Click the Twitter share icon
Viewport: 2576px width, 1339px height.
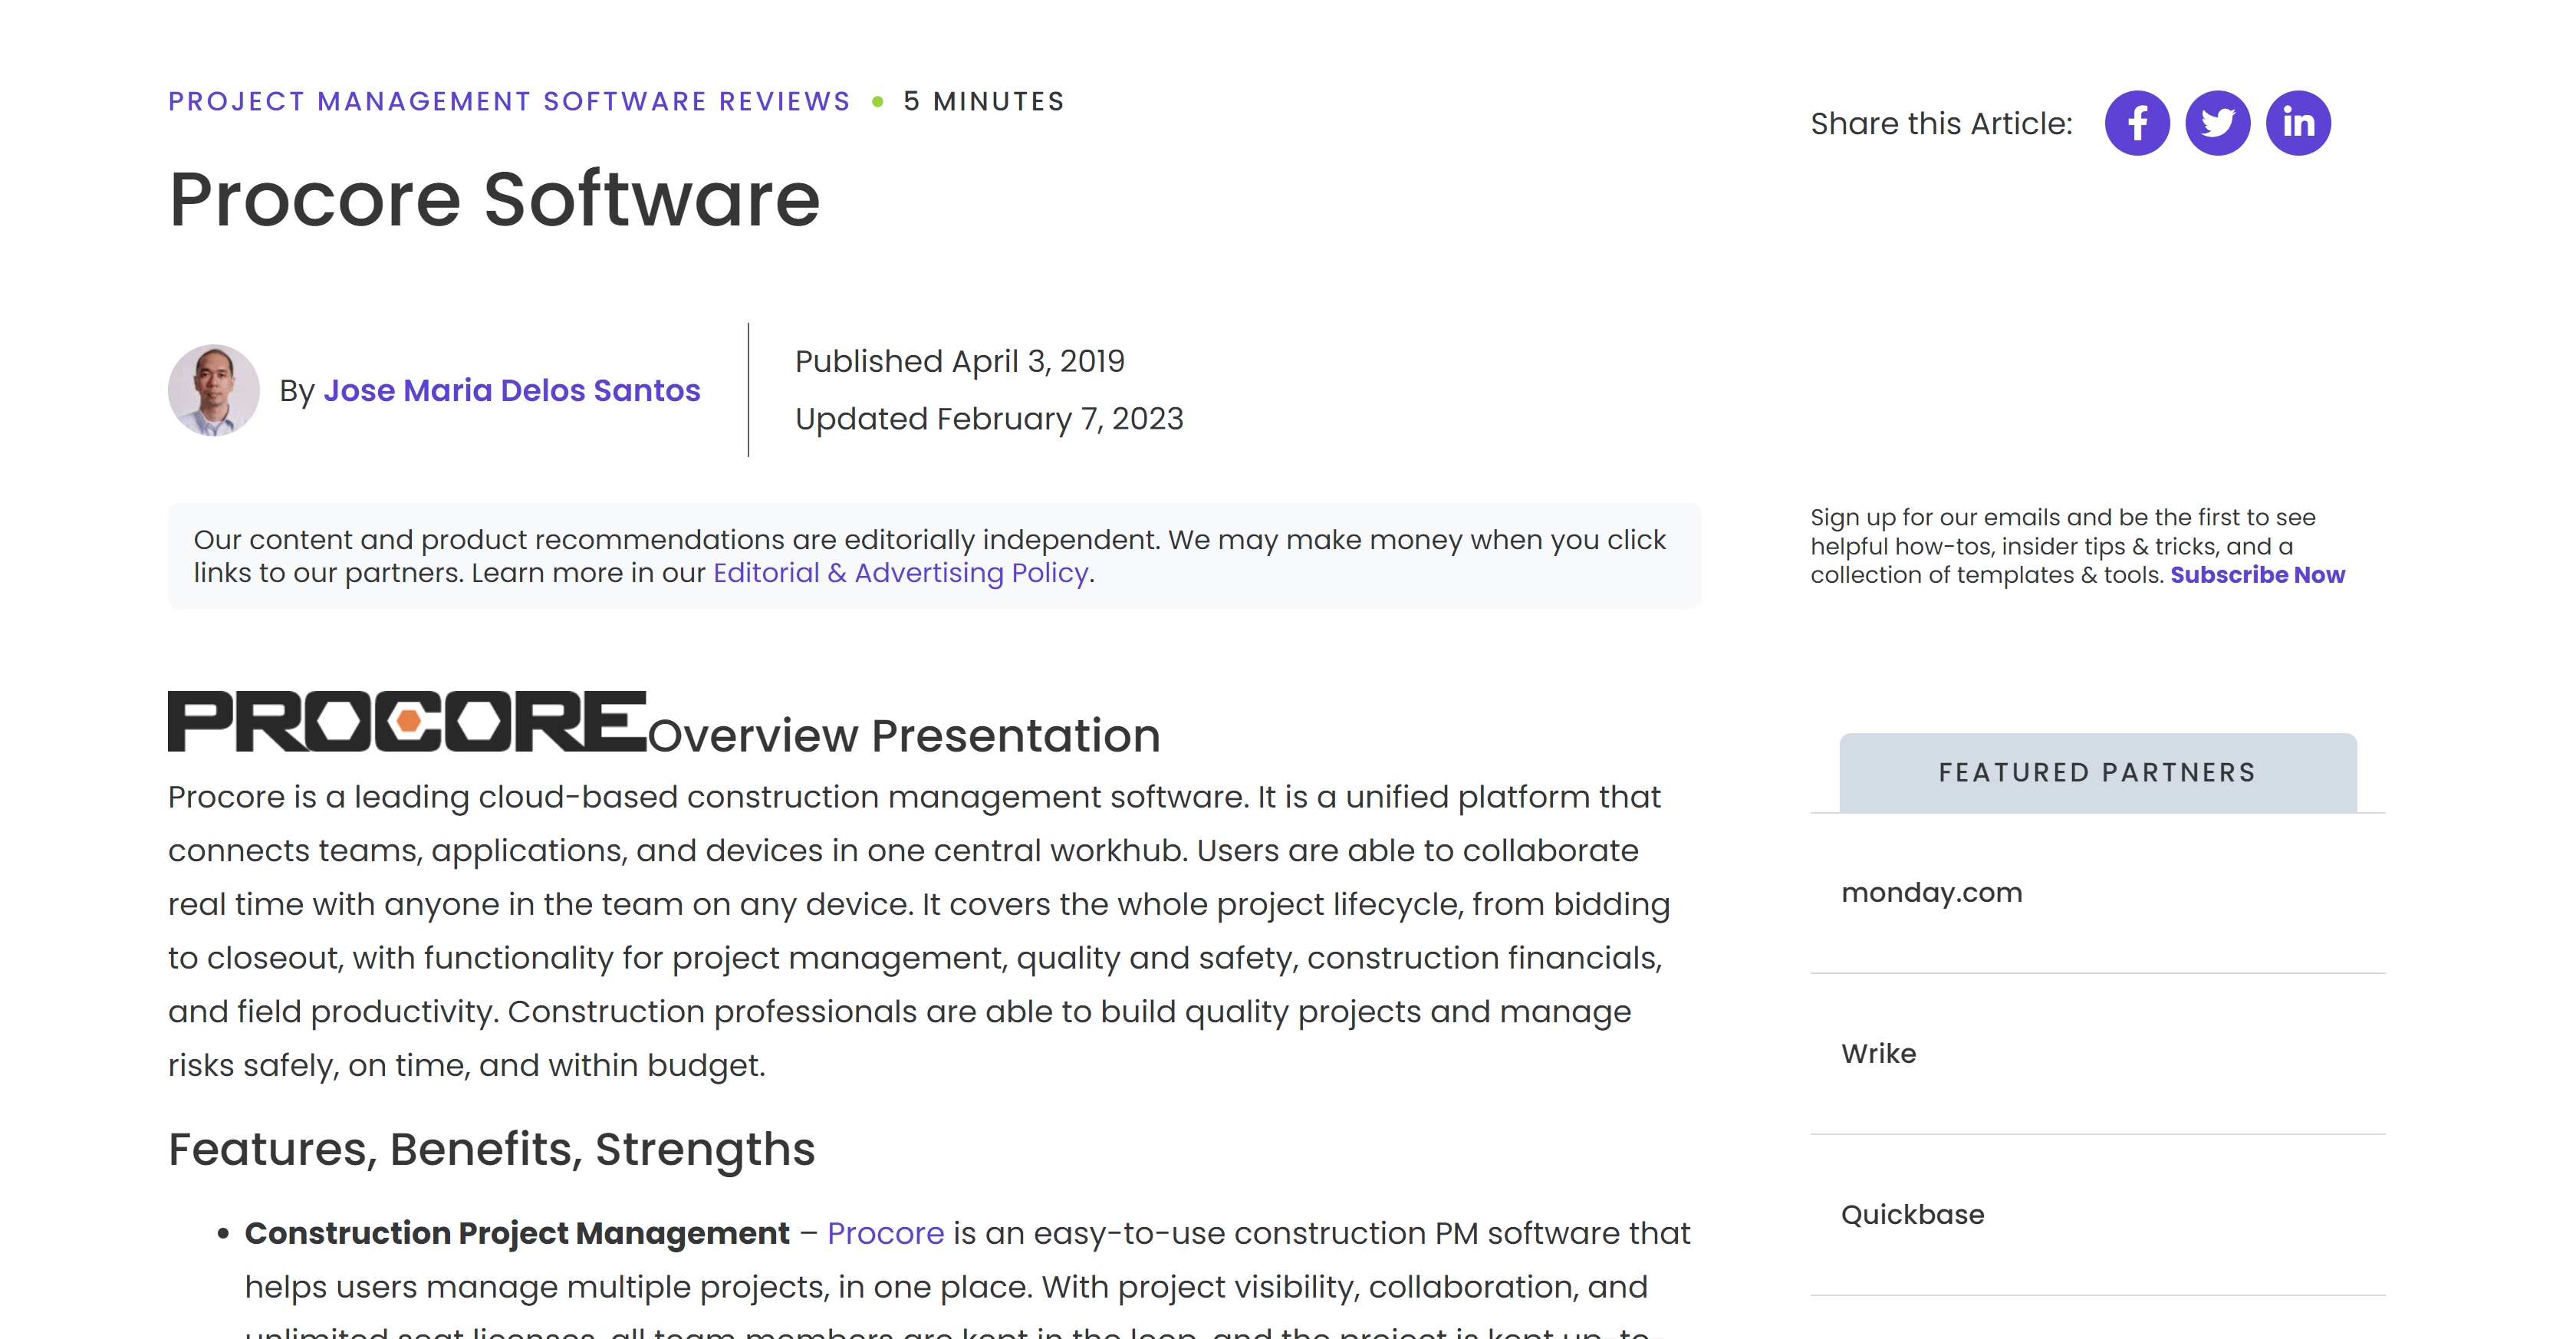2218,121
